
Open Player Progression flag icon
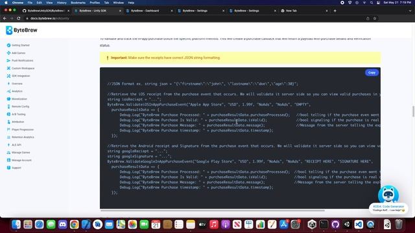(8, 129)
